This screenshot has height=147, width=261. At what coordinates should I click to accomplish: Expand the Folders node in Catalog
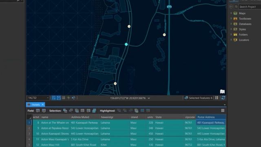(231, 34)
